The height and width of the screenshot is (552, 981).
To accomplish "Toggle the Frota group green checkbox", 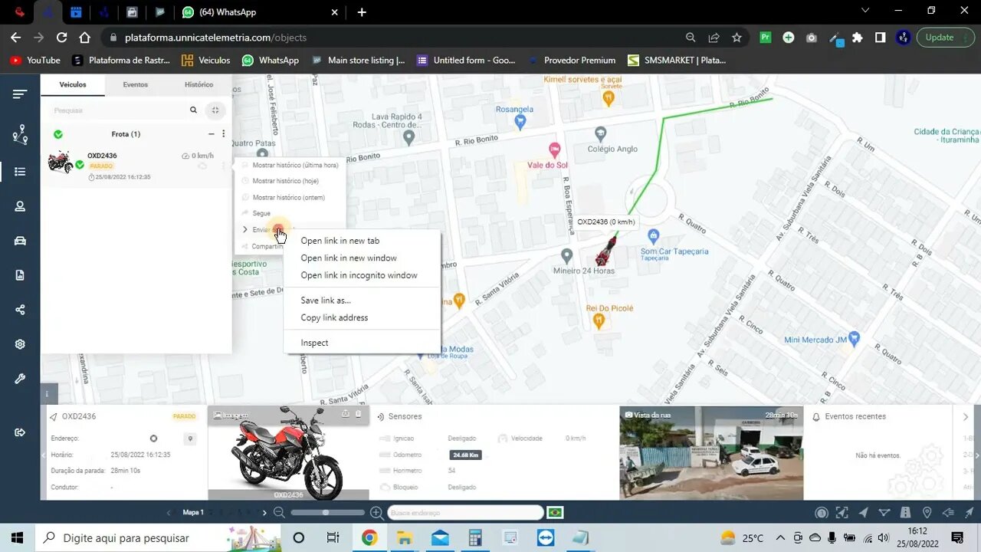I will pos(58,134).
